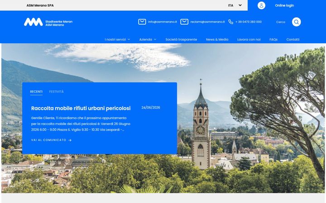
Task: Click the date 24/06/2026
Action: 151,107
